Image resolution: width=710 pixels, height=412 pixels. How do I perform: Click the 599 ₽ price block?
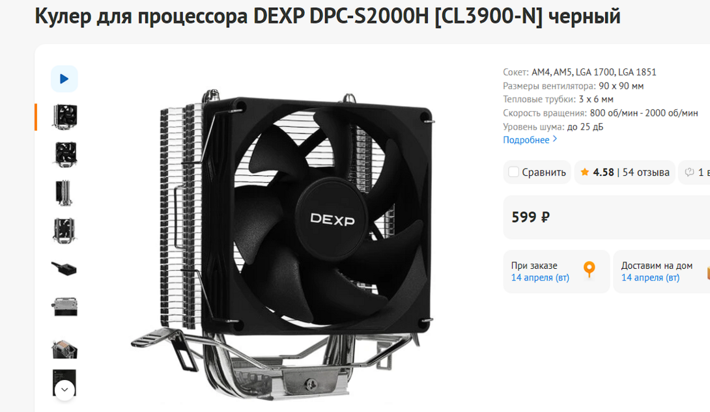pyautogui.click(x=607, y=217)
